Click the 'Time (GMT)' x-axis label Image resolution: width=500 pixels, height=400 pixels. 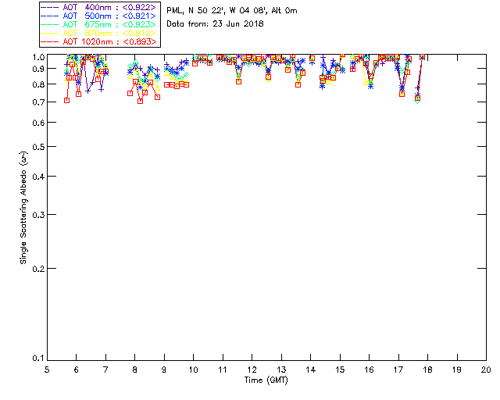pos(266,380)
